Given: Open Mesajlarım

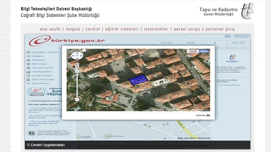Looking at the screenshot, I should tap(38, 56).
